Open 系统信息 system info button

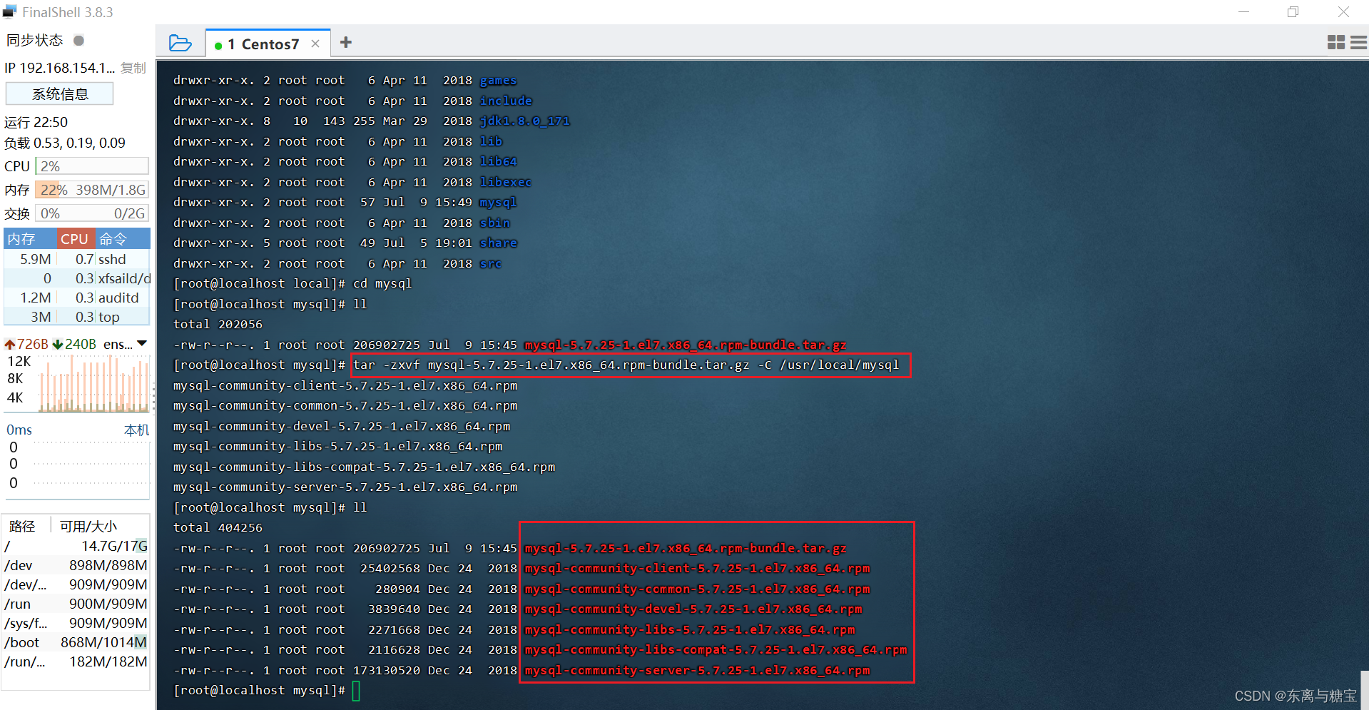tap(60, 93)
